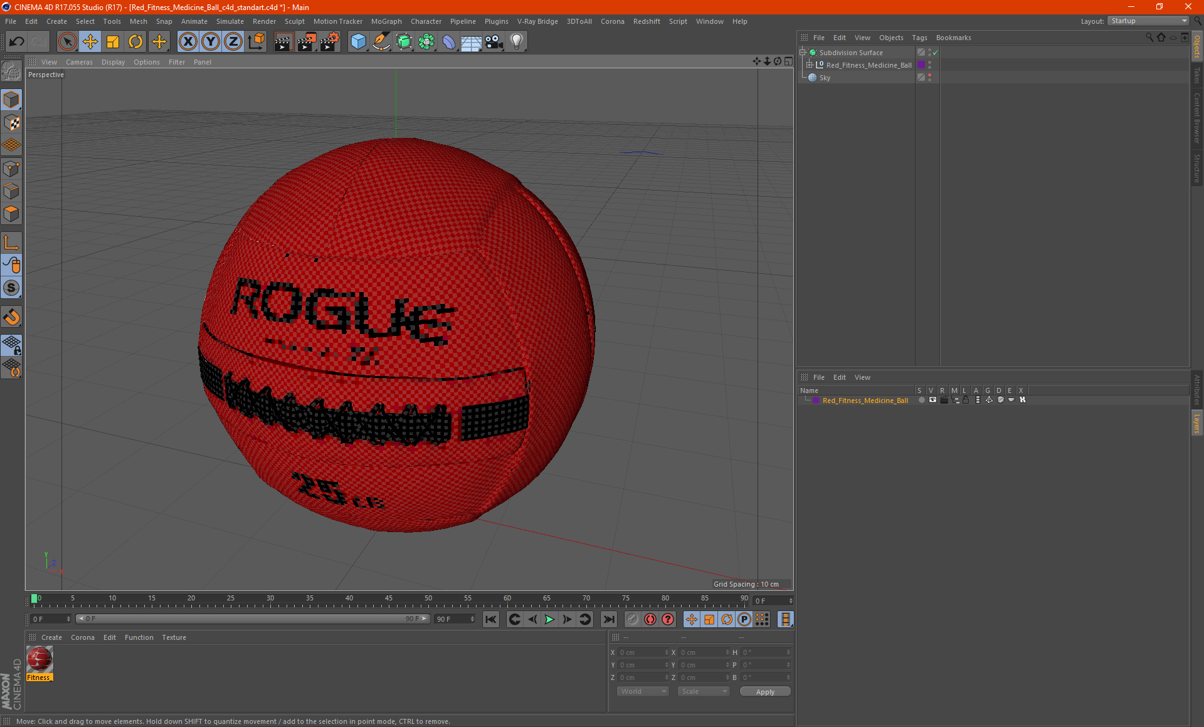Enable the Snap toggle
The width and height of the screenshot is (1204, 727).
pyautogui.click(x=12, y=288)
